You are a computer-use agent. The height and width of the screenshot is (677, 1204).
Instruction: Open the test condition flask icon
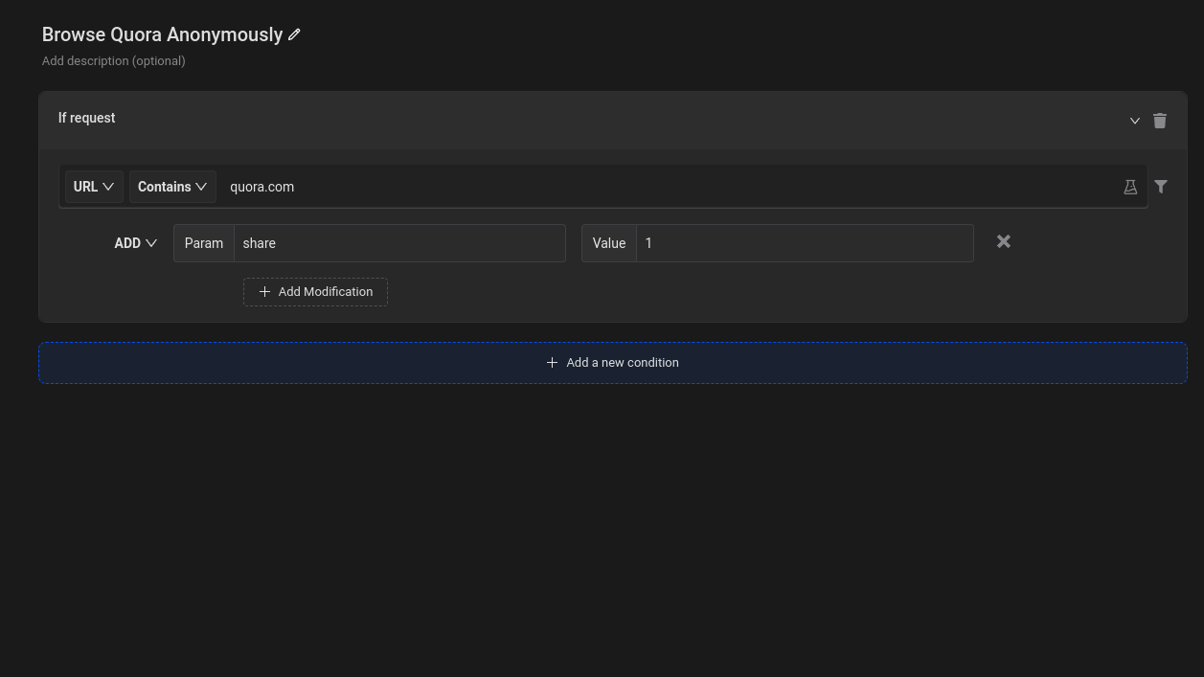[x=1130, y=187]
